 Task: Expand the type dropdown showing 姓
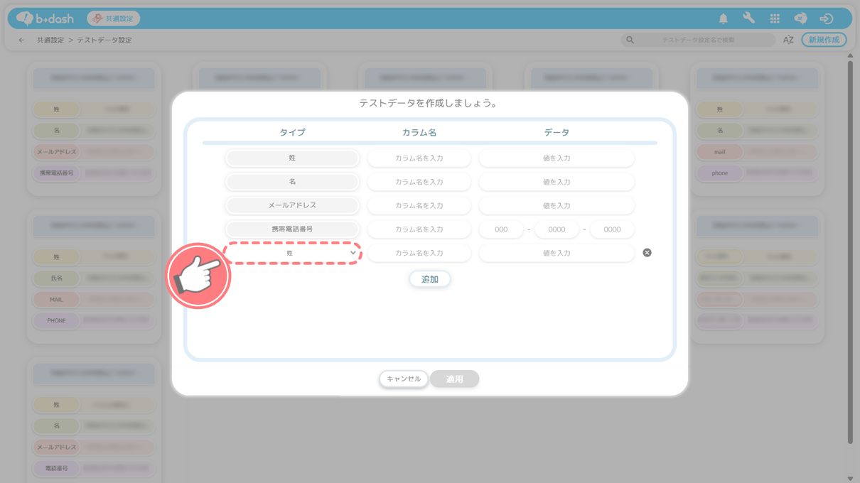coord(292,253)
